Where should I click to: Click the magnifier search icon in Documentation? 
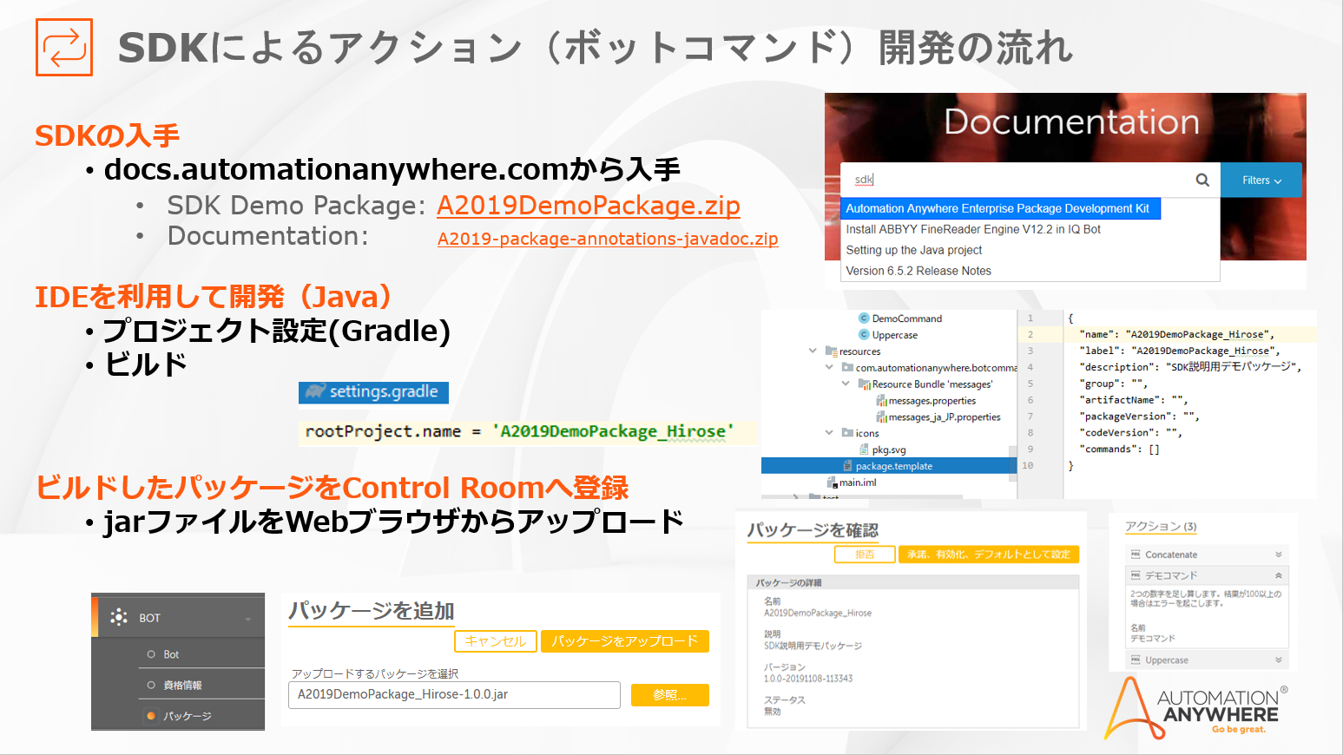click(x=1202, y=180)
